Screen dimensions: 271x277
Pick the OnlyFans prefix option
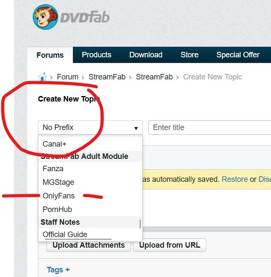58,196
